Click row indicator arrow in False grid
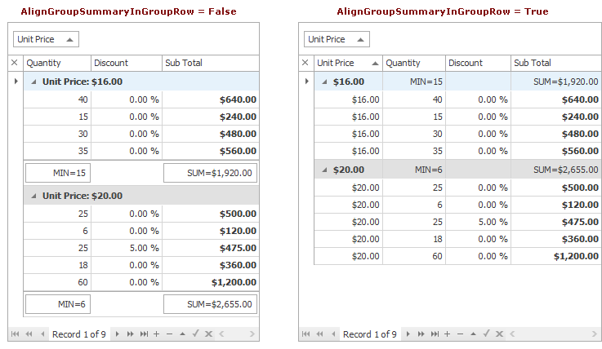The image size is (602, 349). click(x=16, y=82)
